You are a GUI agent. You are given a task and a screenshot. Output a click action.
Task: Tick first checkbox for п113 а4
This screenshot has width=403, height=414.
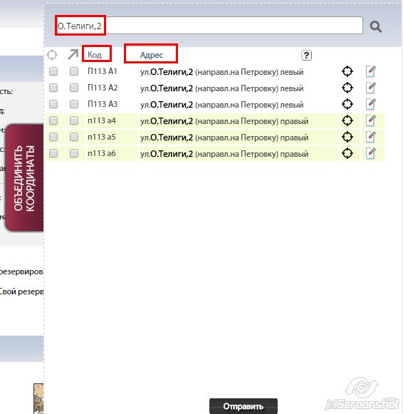[53, 120]
